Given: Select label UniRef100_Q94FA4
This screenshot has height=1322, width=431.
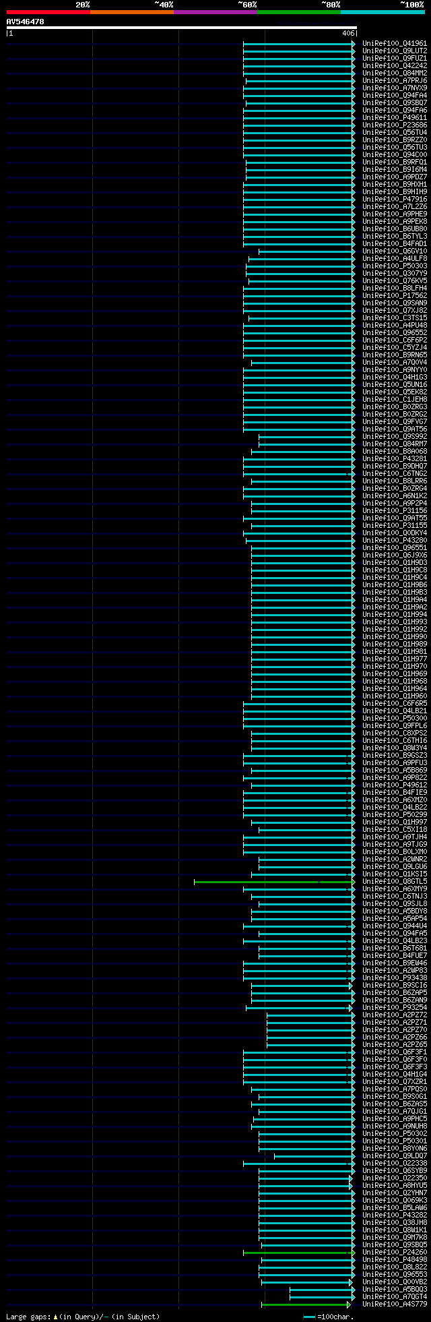Looking at the screenshot, I should 395,95.
